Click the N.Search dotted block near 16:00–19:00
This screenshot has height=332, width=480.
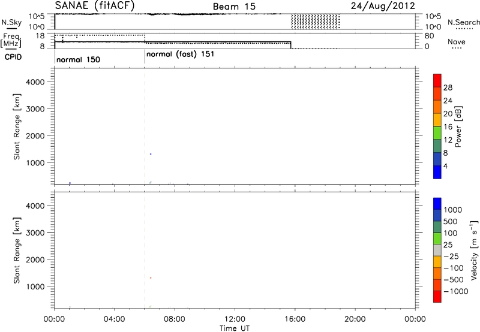coord(316,22)
